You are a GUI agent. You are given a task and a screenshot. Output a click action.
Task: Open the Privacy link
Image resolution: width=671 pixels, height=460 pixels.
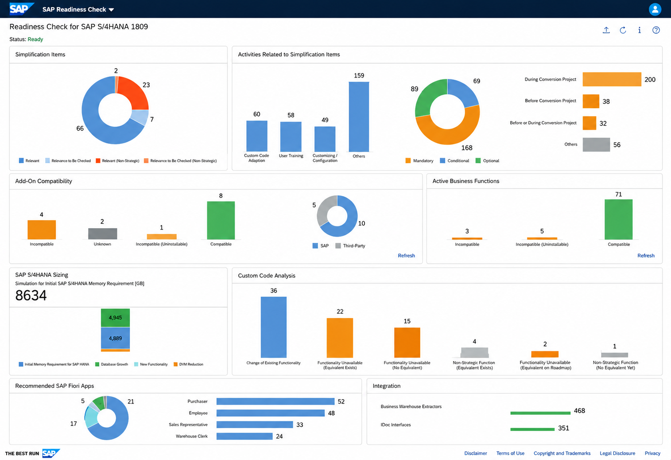point(652,453)
